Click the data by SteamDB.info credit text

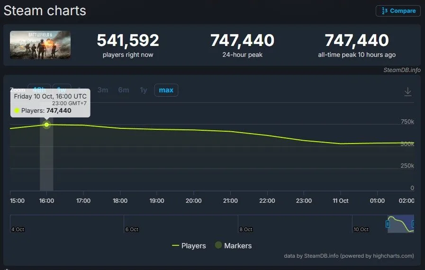(349, 256)
